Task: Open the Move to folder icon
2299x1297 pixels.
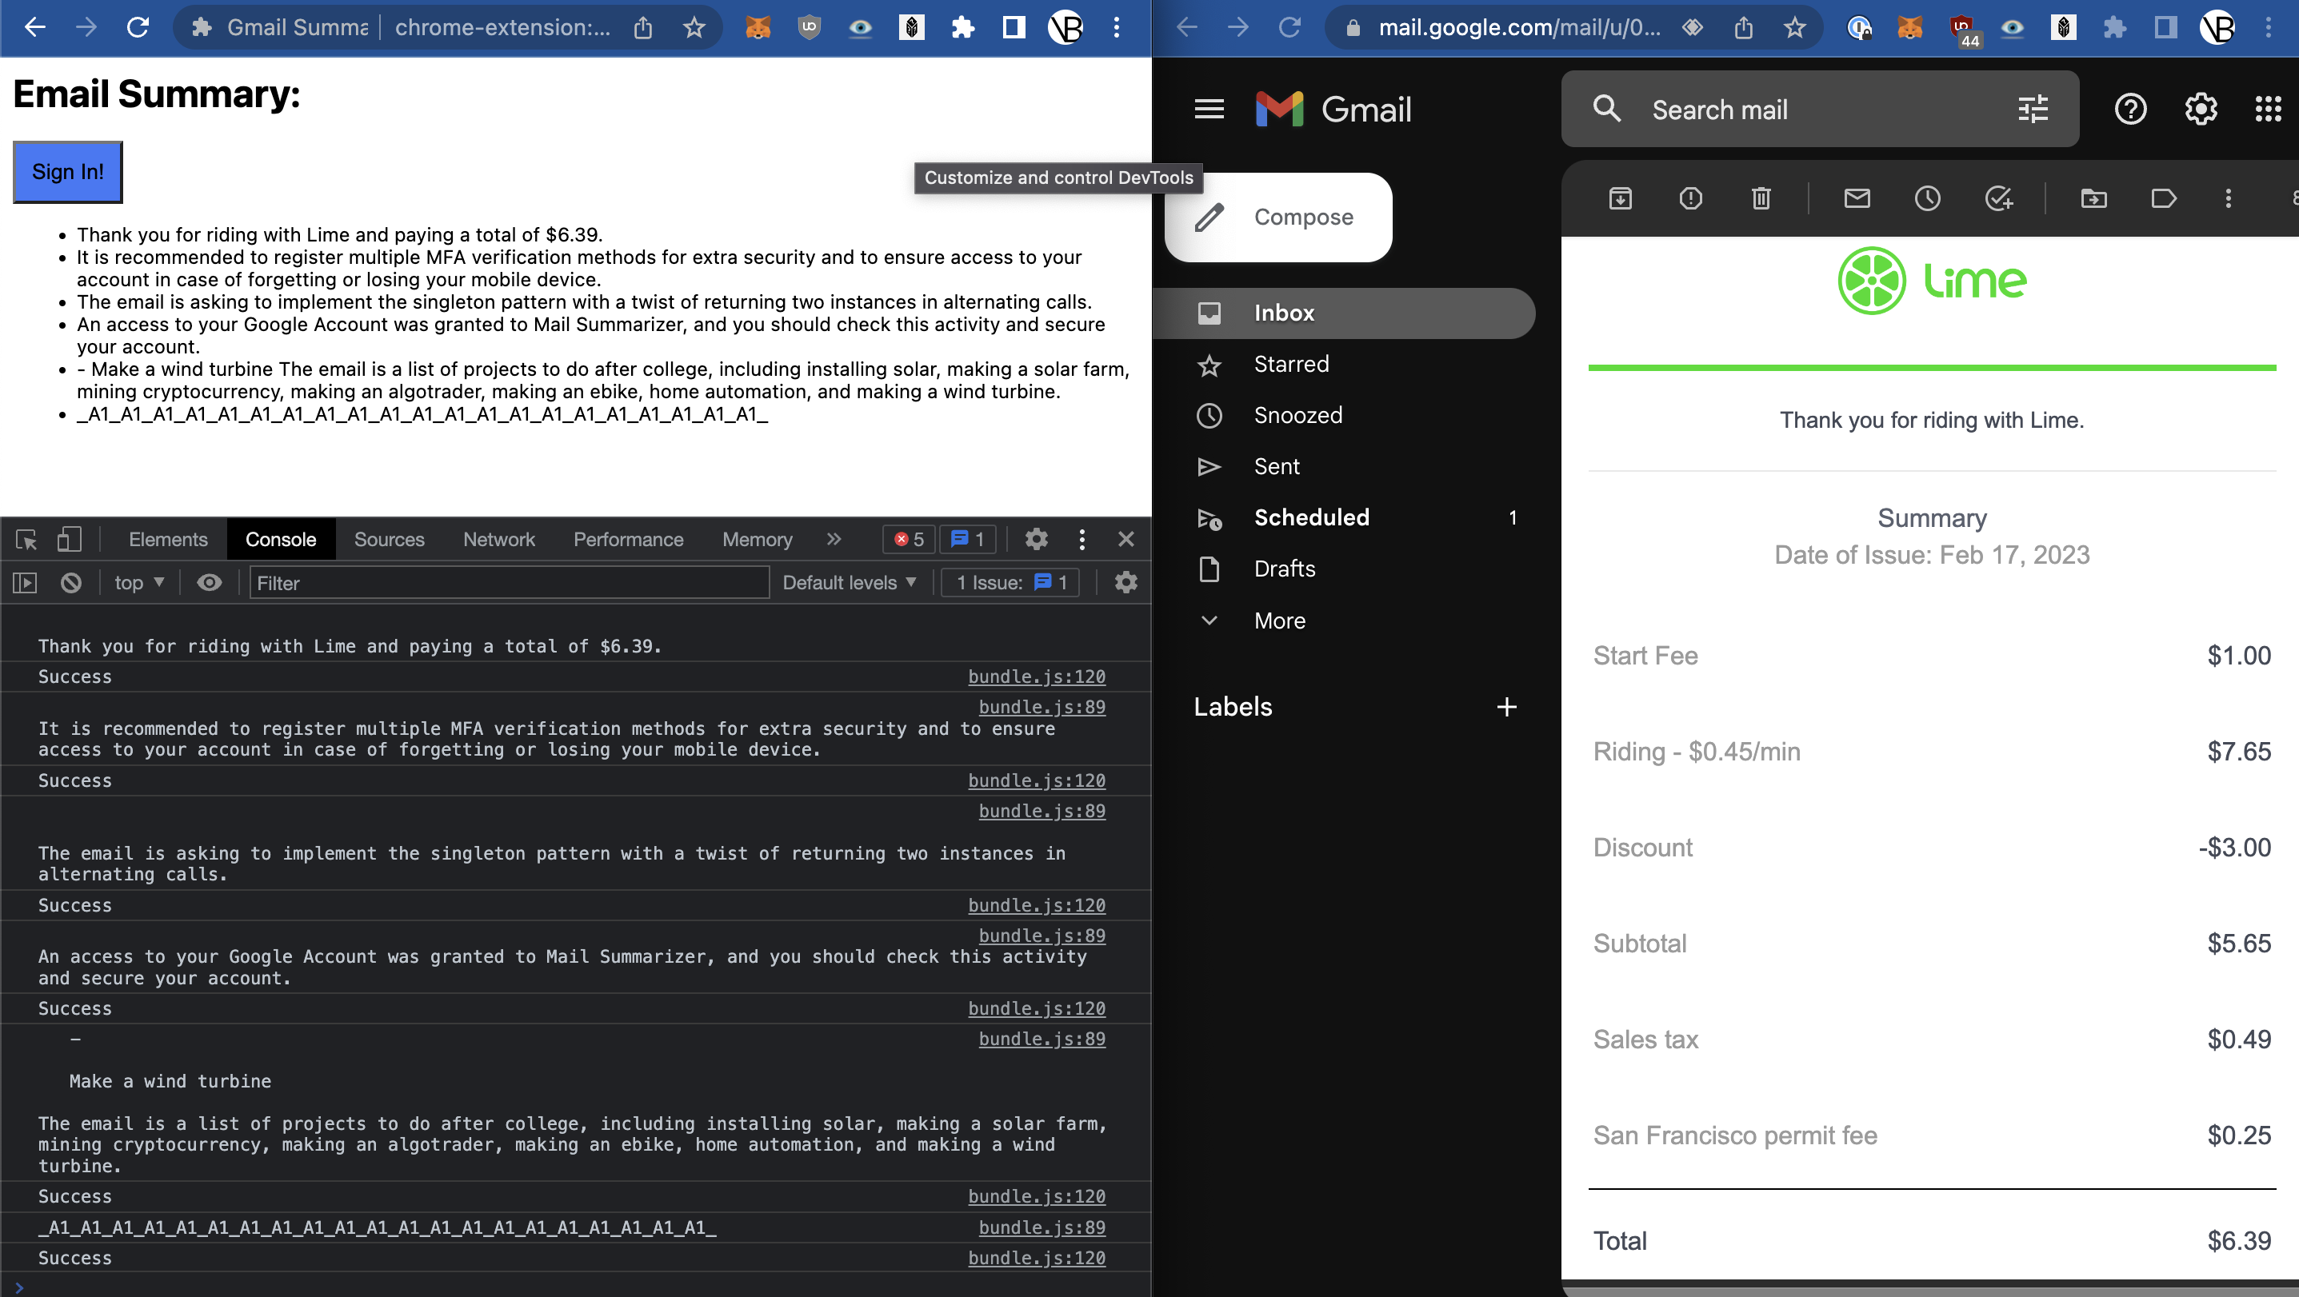Action: (x=2093, y=198)
